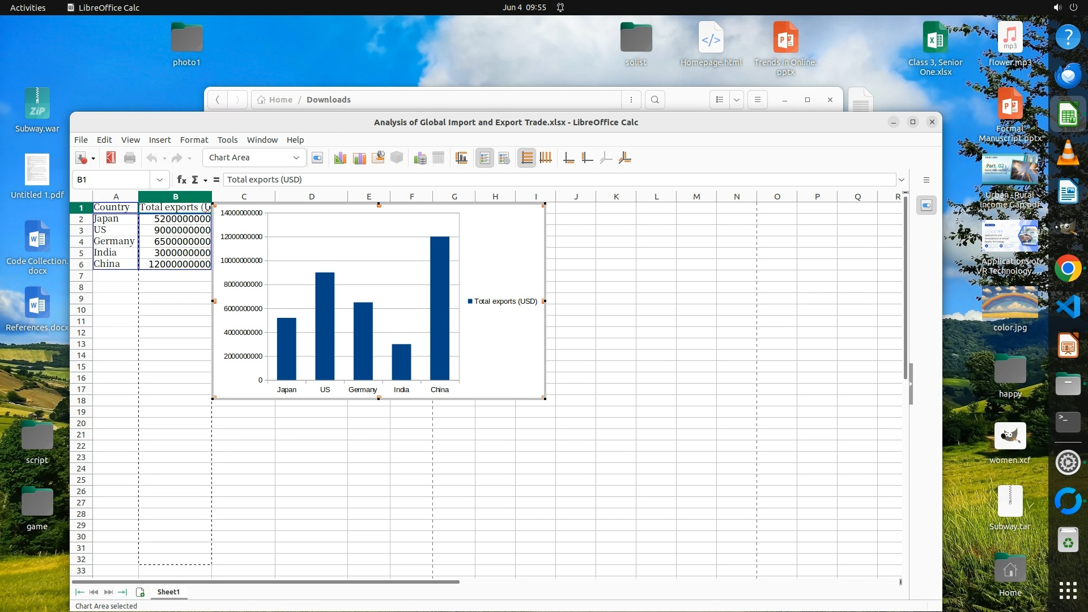
Task: Toggle Legend On/Off button
Action: 484,158
